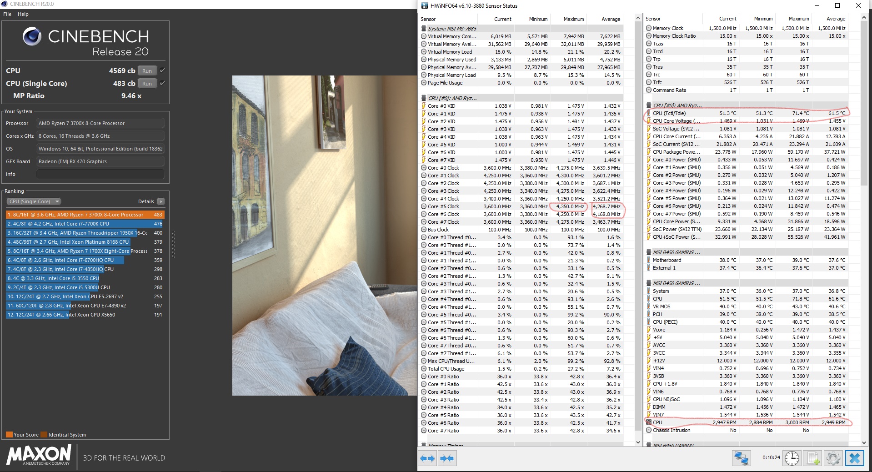Click the Max CPU/Thread U... sensor row
The height and width of the screenshot is (472, 872).
click(521, 361)
